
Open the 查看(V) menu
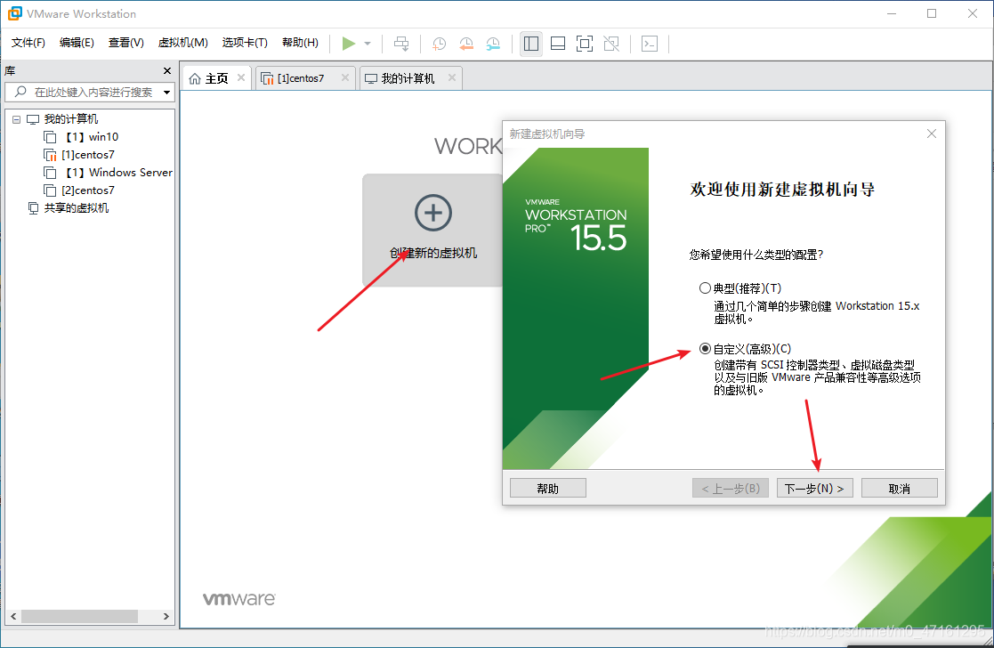pyautogui.click(x=126, y=43)
